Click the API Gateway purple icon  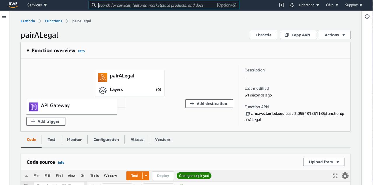34,107
